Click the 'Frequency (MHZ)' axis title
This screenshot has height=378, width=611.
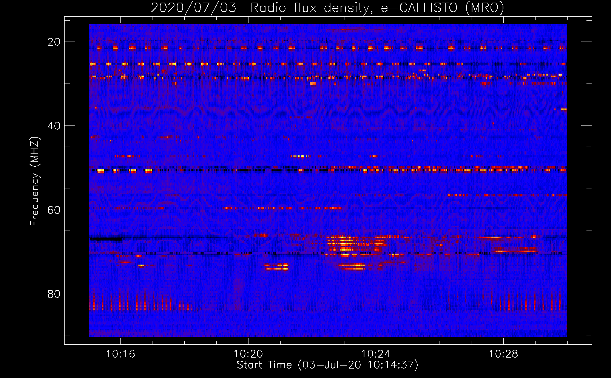pos(35,181)
